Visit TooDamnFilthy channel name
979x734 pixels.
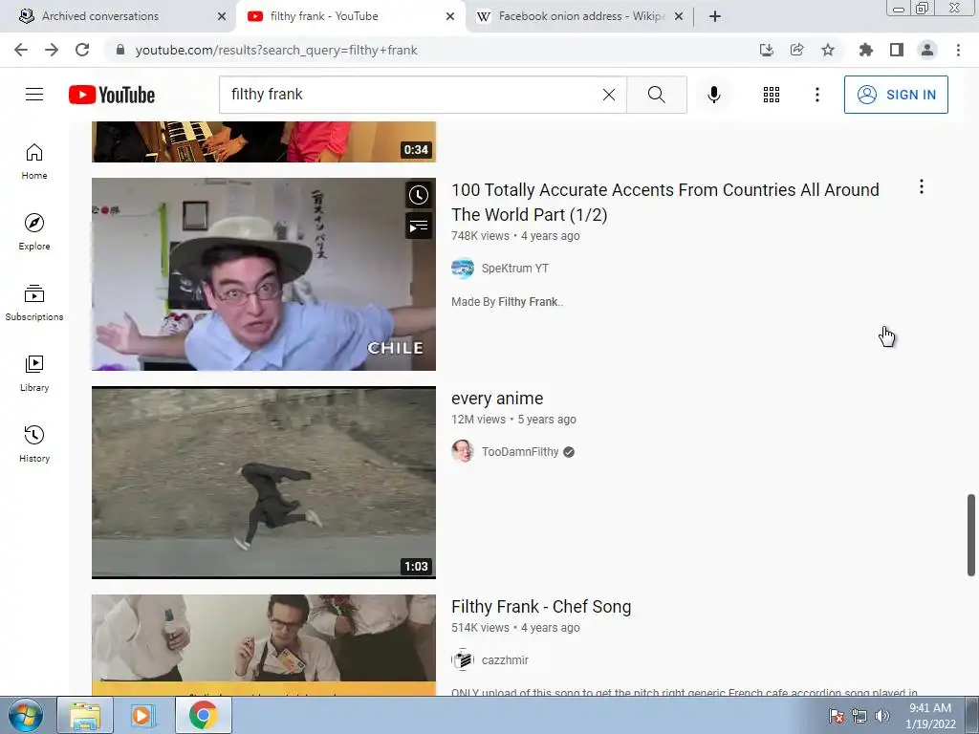tap(520, 452)
